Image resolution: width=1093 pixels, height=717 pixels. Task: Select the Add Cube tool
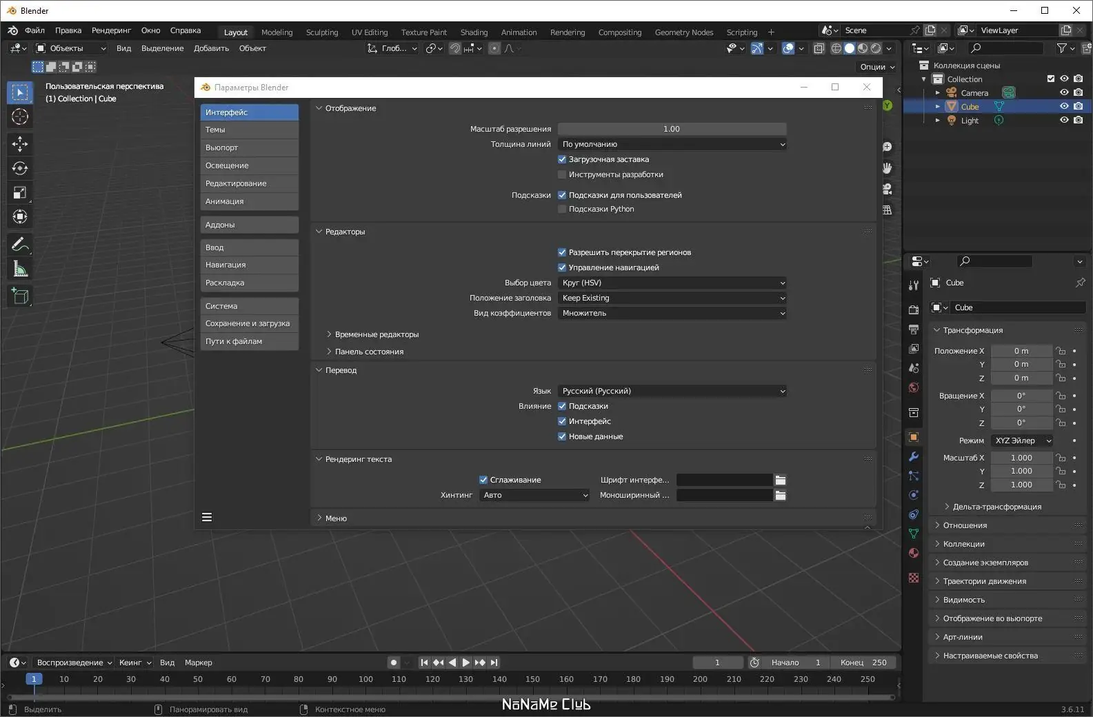tap(20, 296)
